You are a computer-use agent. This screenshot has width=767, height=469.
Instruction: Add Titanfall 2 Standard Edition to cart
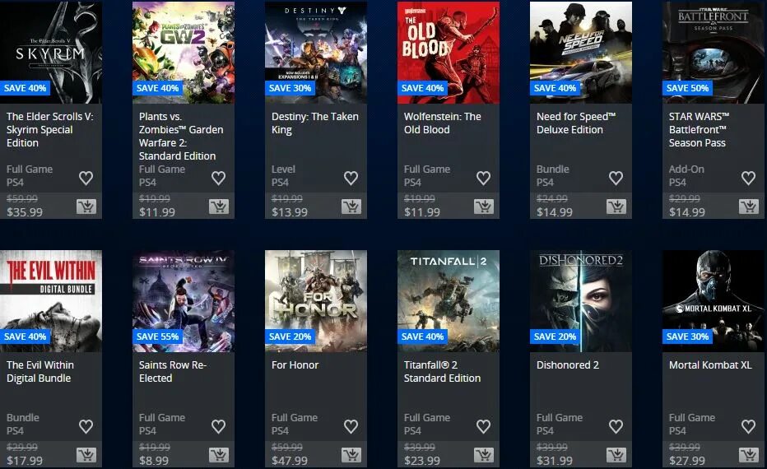[484, 455]
